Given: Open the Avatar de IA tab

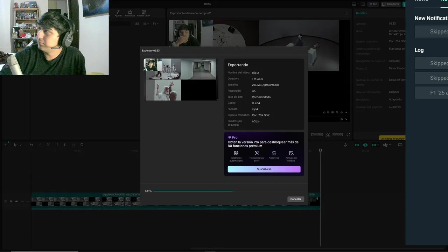Looking at the screenshot, I should tap(143, 13).
